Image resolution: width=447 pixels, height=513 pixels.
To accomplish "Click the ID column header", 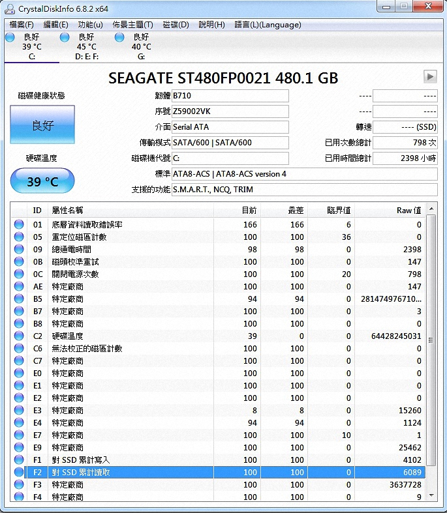I will (x=37, y=211).
